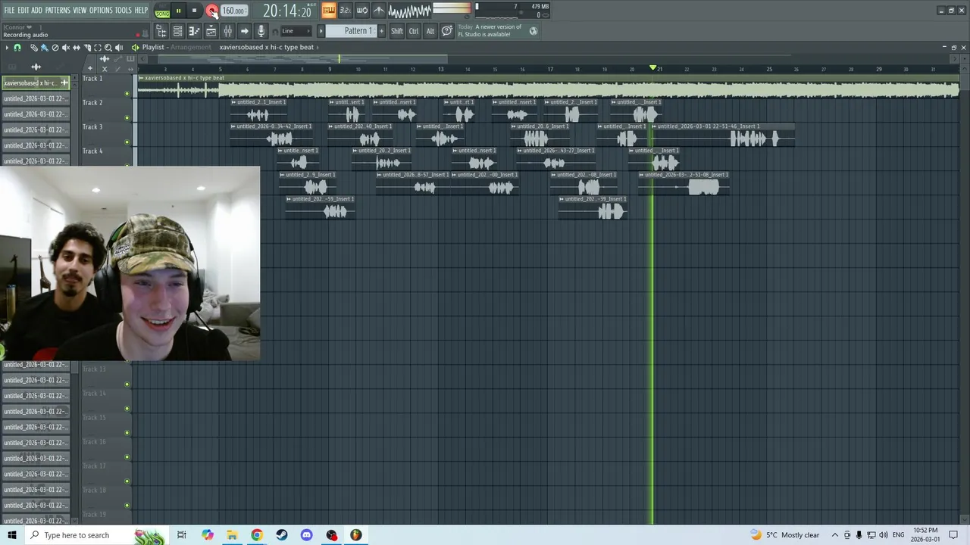Open the Piano roll icon
Image resolution: width=970 pixels, height=545 pixels.
coord(194,31)
